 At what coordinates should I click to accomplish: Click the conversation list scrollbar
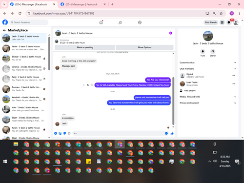pyautogui.click(x=49, y=54)
